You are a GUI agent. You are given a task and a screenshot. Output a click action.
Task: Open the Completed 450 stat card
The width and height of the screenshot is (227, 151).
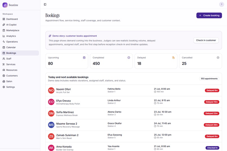point(111,61)
